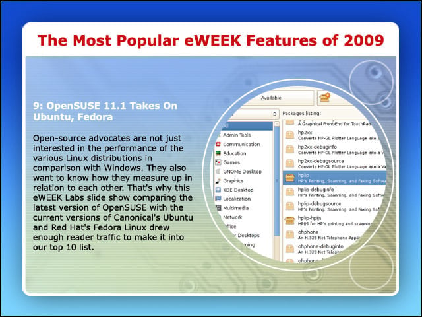Click the ohphone-debuginfo package icon

click(289, 249)
